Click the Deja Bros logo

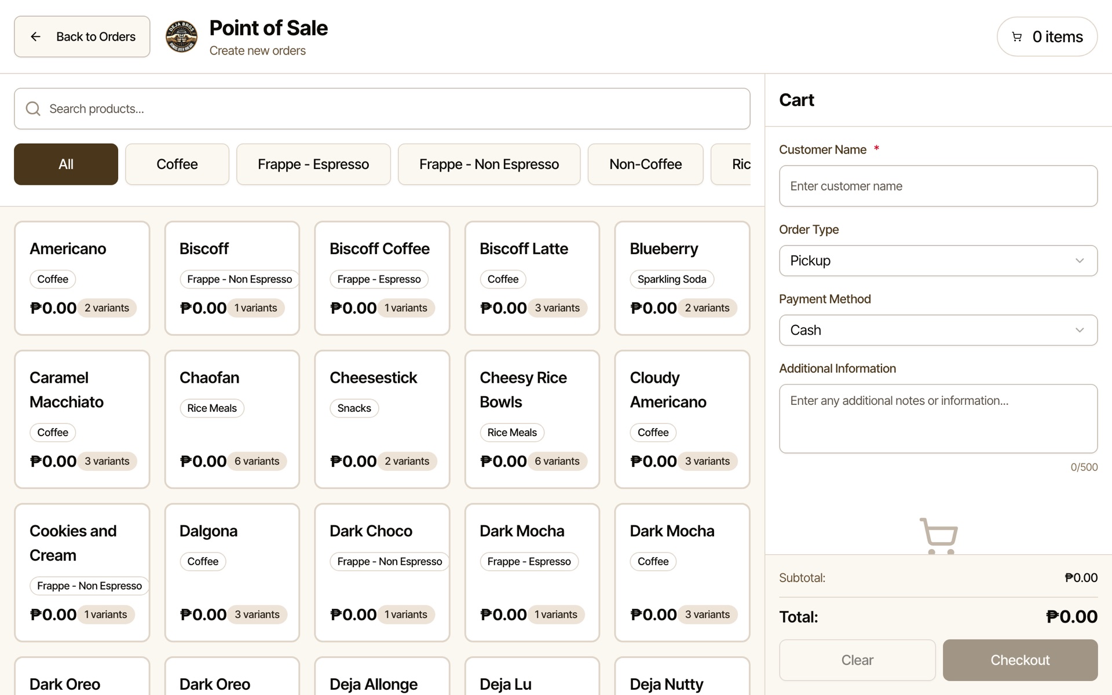pos(181,36)
